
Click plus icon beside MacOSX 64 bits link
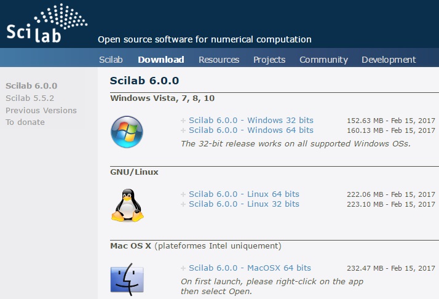click(x=183, y=268)
